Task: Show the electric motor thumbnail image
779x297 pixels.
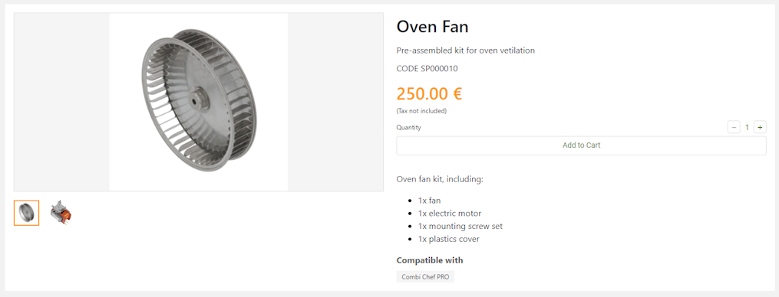Action: [61, 213]
